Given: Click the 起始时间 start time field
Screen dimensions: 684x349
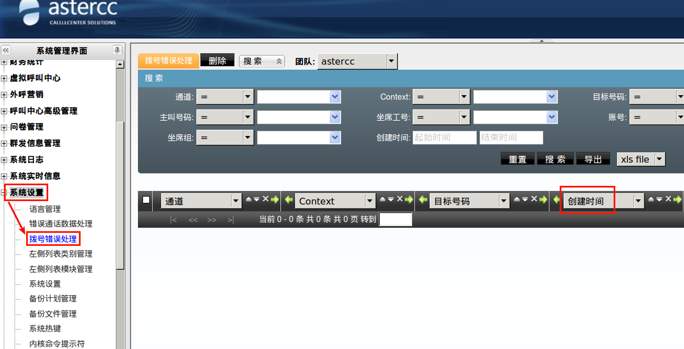Looking at the screenshot, I should click(444, 138).
